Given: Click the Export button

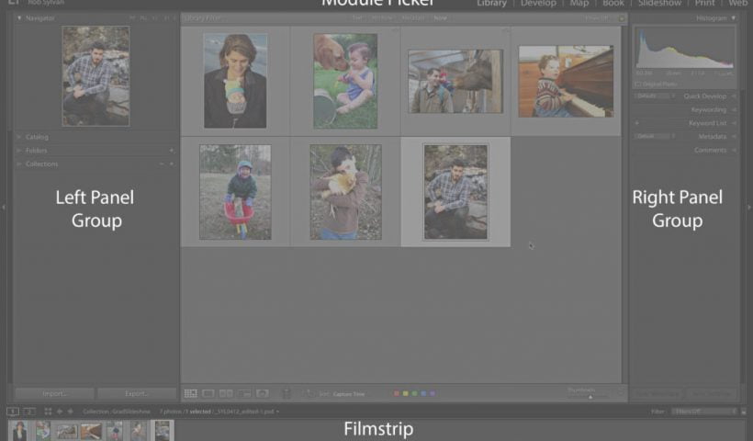Looking at the screenshot, I should click(136, 393).
